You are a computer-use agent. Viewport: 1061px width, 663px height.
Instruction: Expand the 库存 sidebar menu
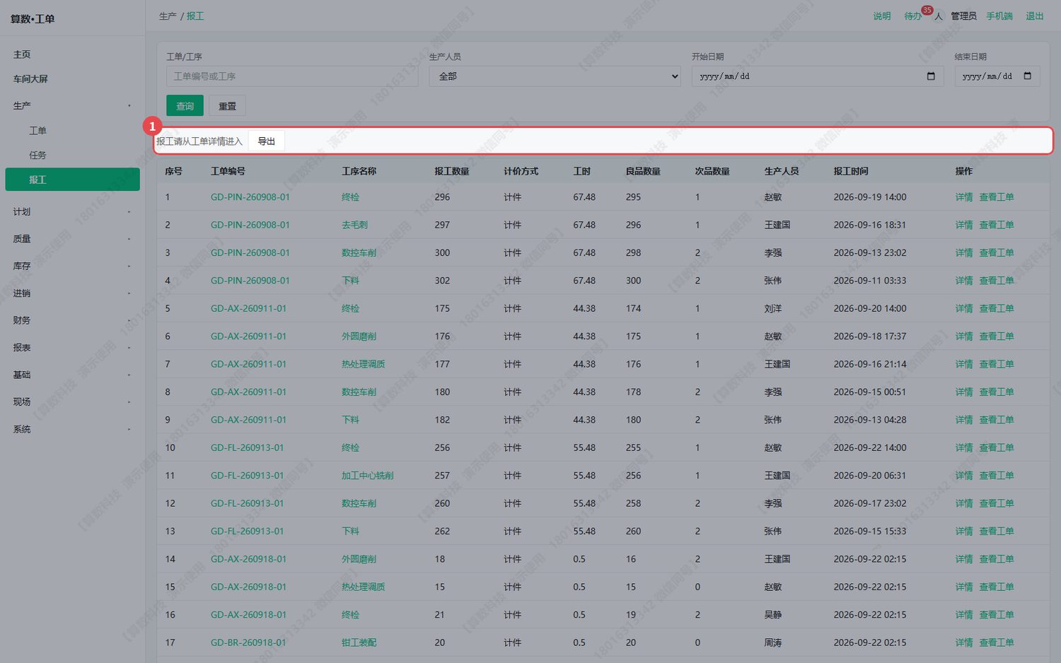[x=72, y=266]
